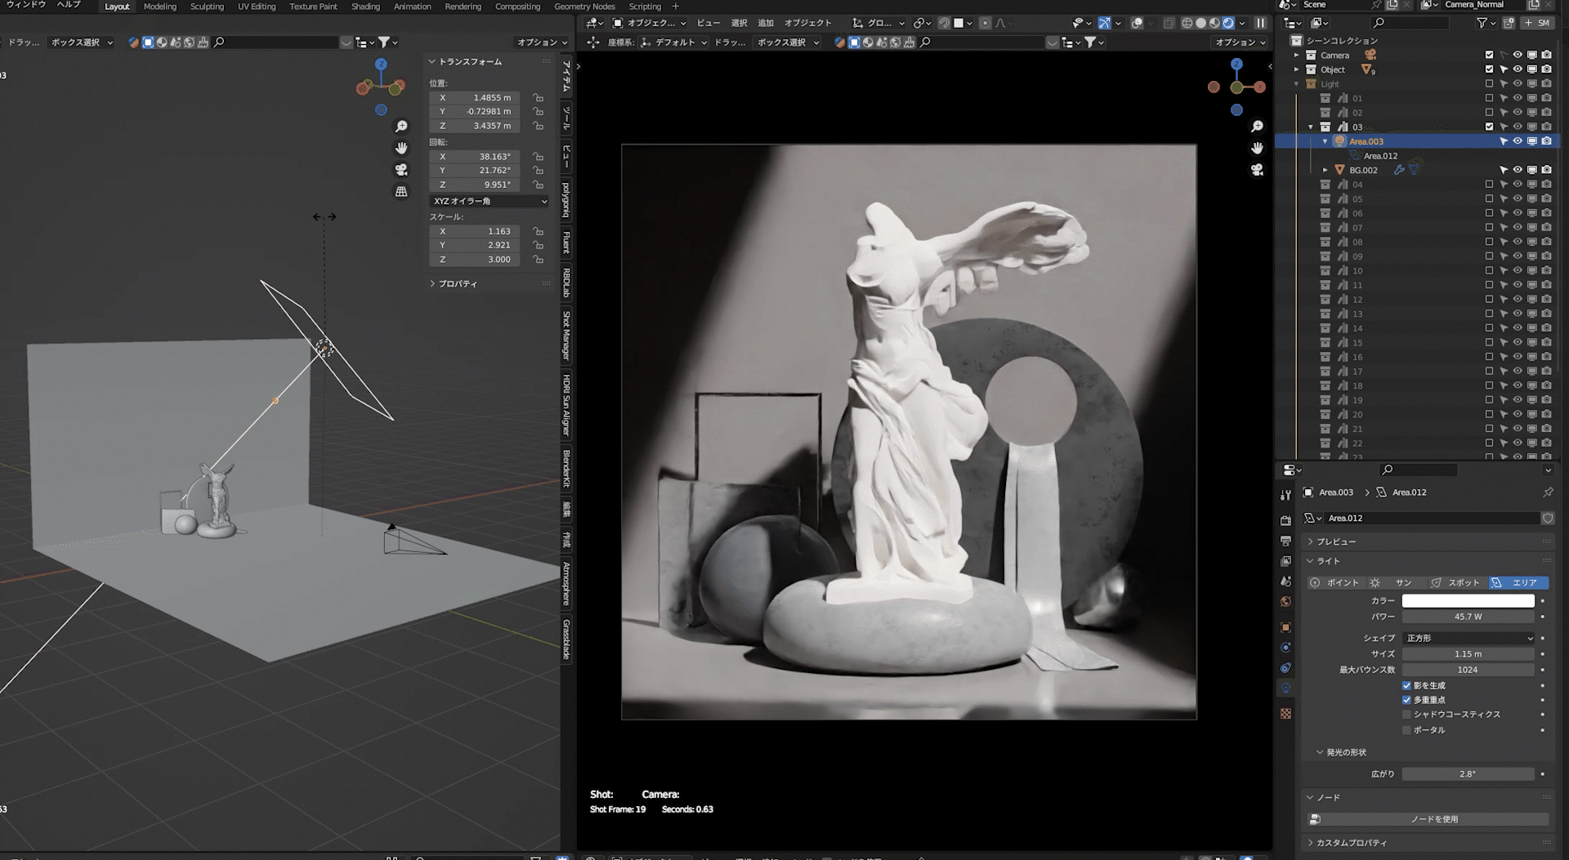Switch right viewport to solid shading
This screenshot has width=1569, height=860.
coord(1201,23)
